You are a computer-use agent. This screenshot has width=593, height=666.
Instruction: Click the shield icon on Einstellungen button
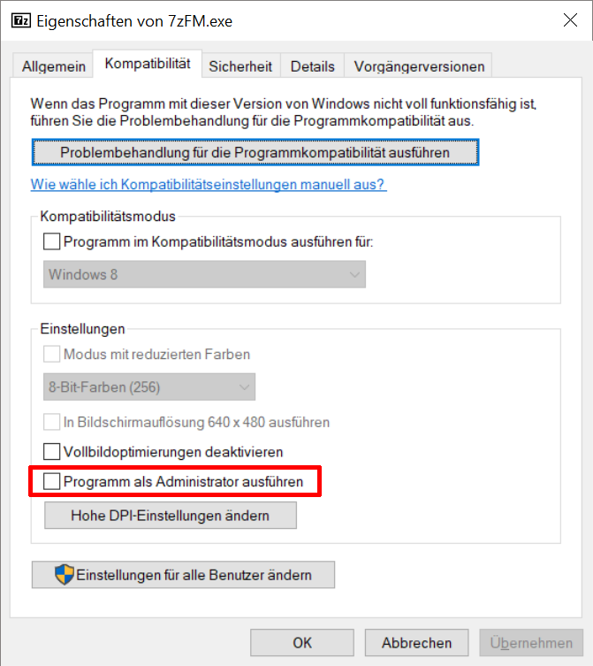point(65,575)
